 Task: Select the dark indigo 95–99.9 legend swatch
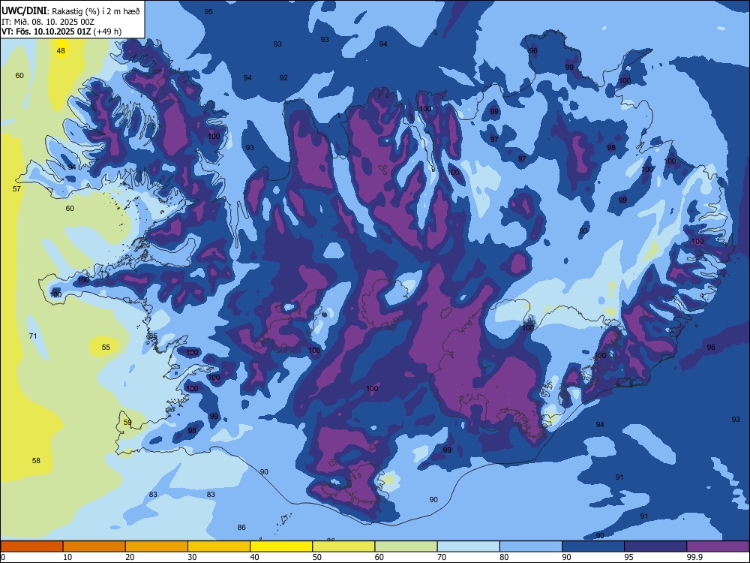[x=655, y=546]
